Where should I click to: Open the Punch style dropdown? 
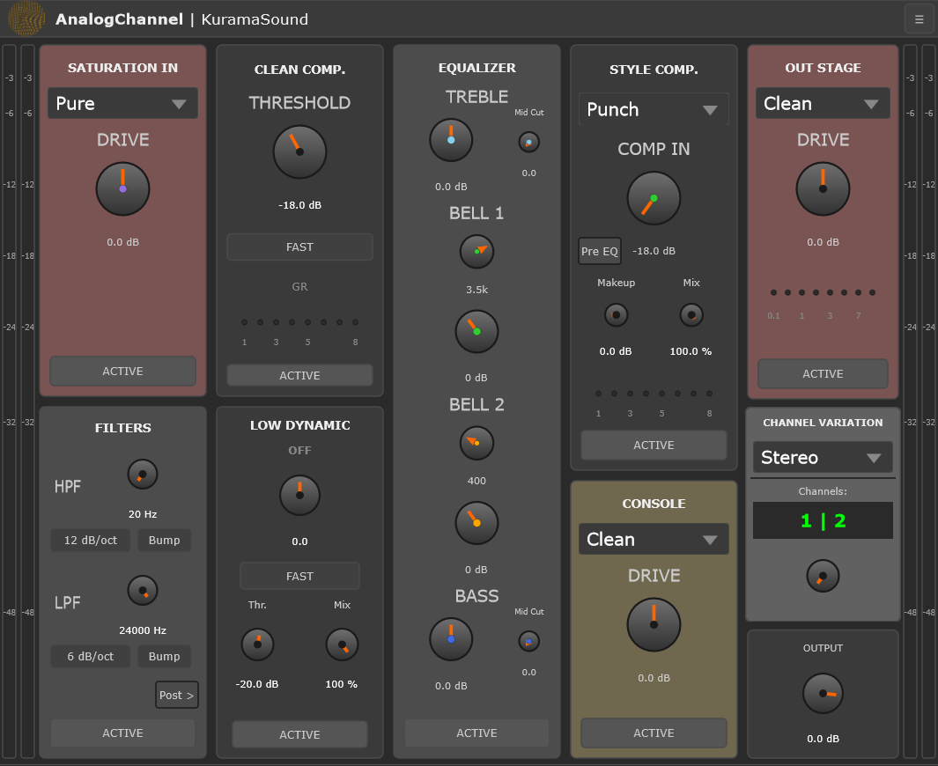[x=654, y=109]
